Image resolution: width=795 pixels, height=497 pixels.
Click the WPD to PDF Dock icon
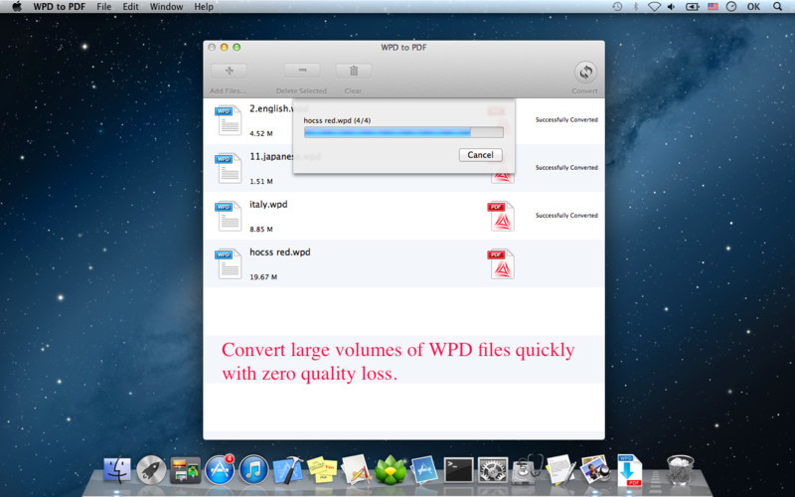tap(629, 469)
